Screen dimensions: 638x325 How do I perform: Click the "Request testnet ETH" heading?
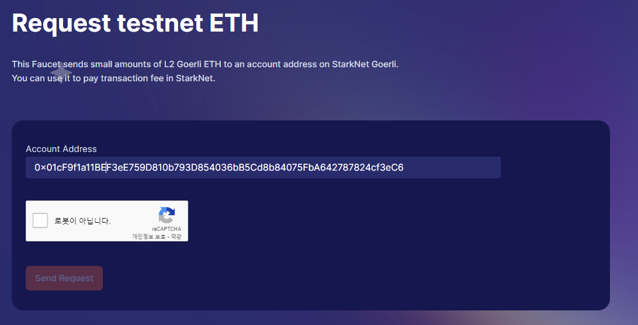(135, 23)
